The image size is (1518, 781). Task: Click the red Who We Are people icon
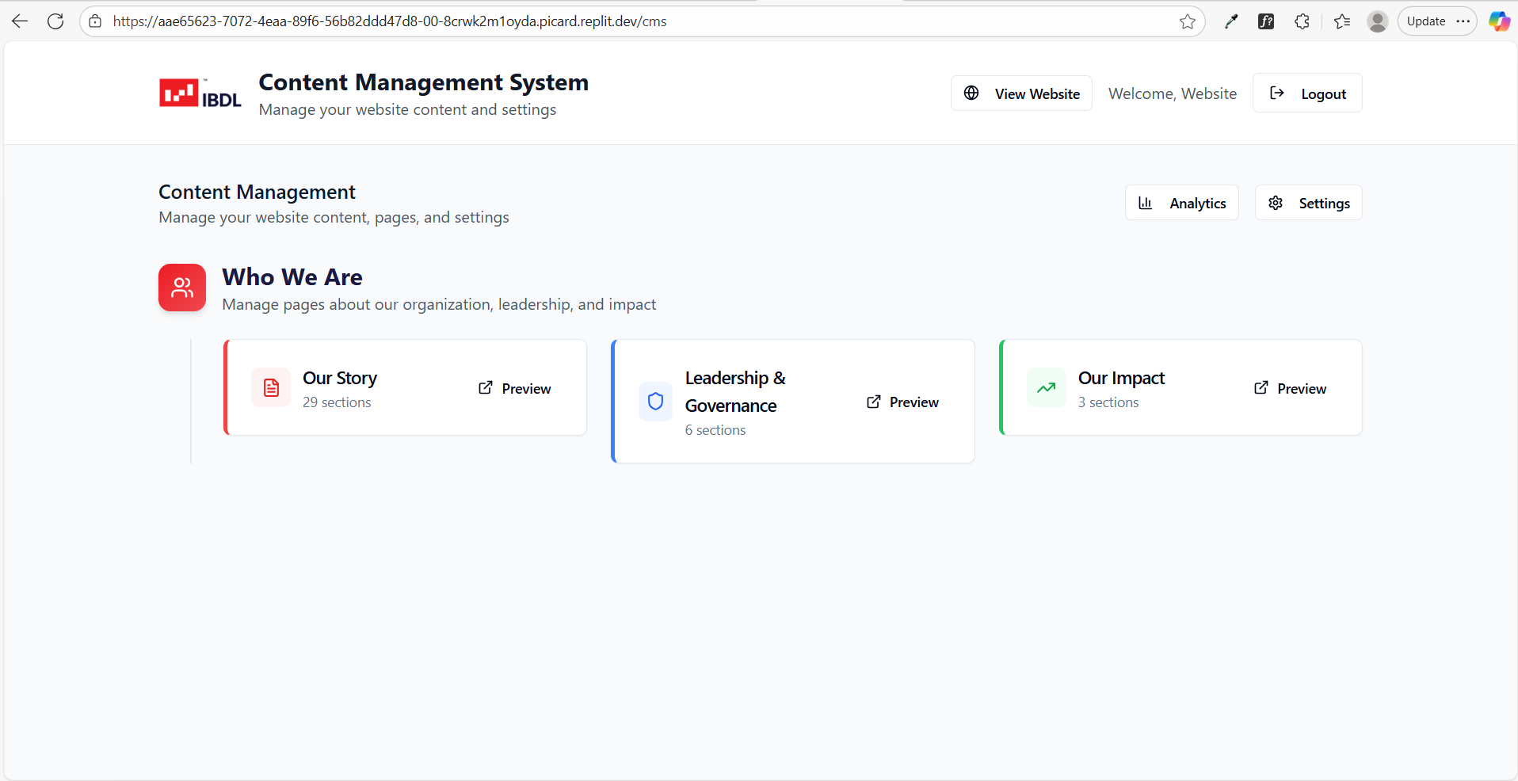coord(182,288)
